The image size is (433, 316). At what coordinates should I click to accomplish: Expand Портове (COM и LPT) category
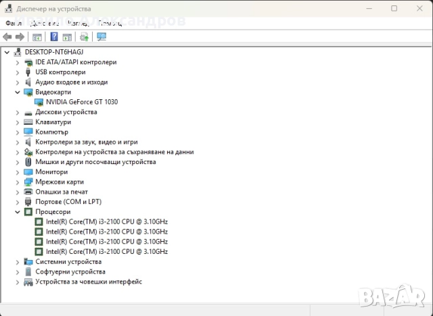click(x=18, y=202)
